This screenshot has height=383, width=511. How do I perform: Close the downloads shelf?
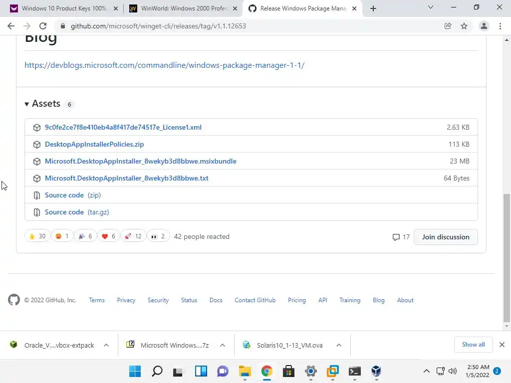pyautogui.click(x=502, y=345)
